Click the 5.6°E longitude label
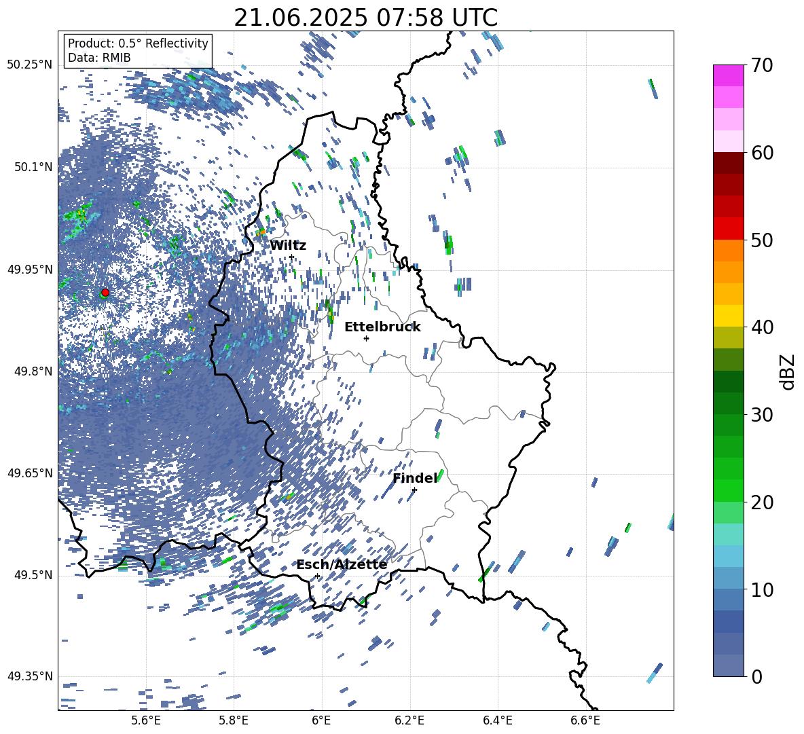Screen dimensions: 804x734 [x=145, y=720]
